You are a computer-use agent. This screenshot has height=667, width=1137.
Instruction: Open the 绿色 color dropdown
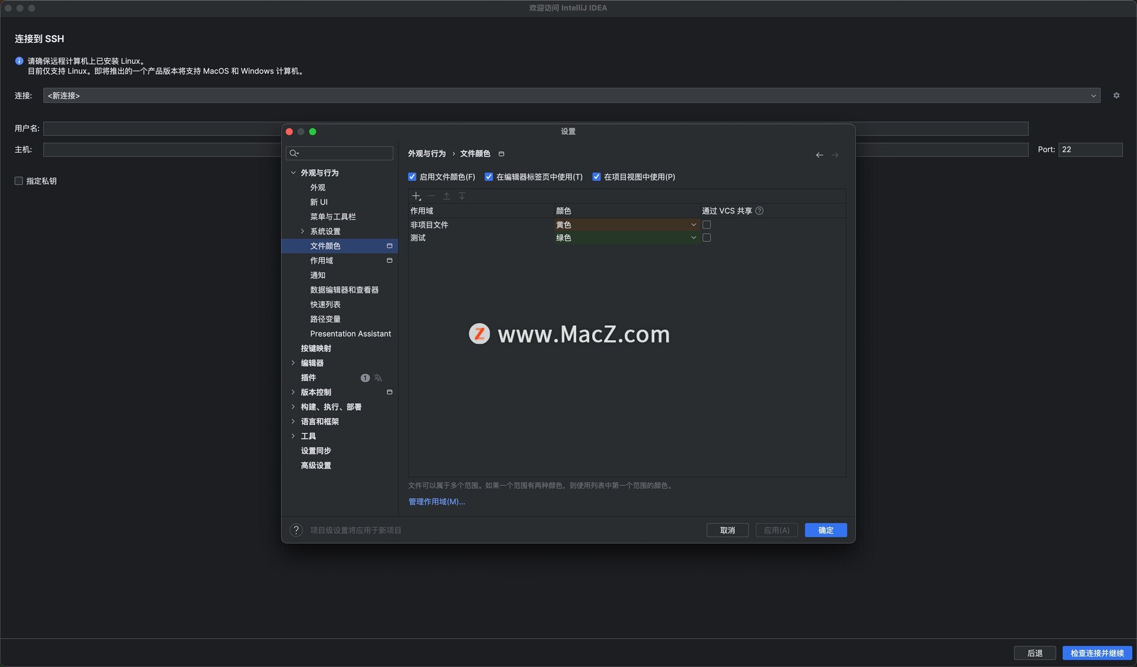click(x=626, y=238)
